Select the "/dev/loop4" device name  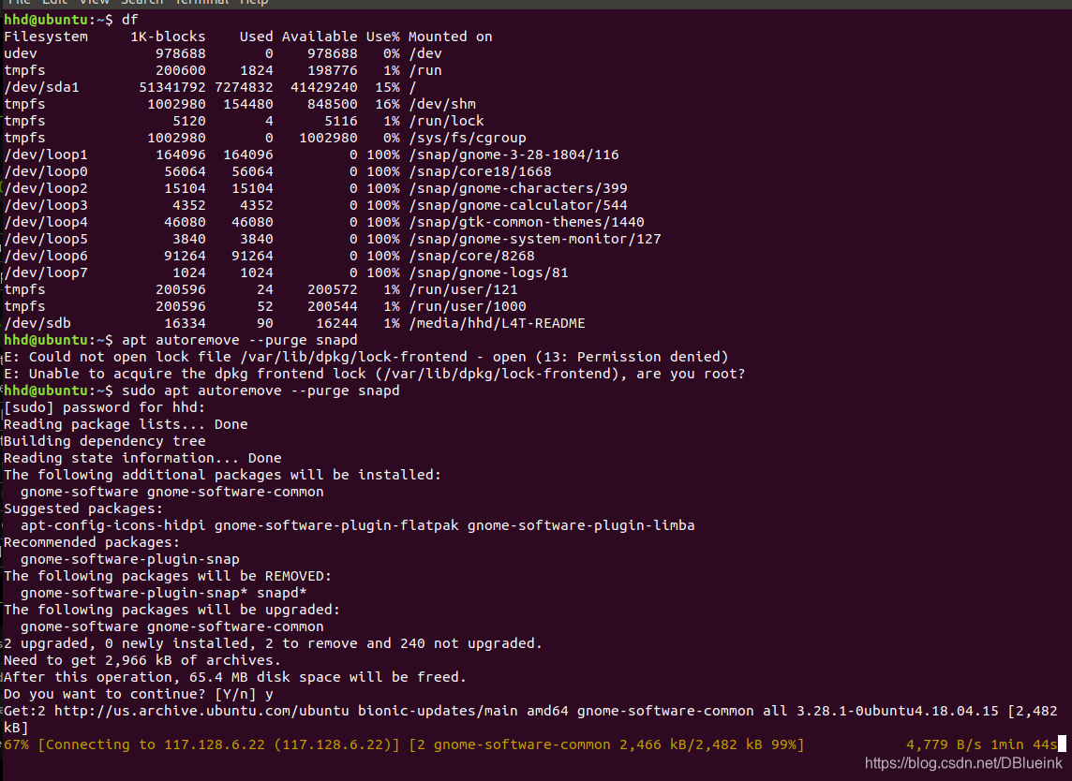pyautogui.click(x=46, y=222)
